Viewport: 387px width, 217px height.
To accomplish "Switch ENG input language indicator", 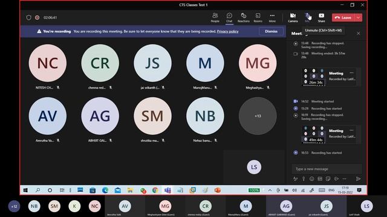I will (x=331, y=190).
